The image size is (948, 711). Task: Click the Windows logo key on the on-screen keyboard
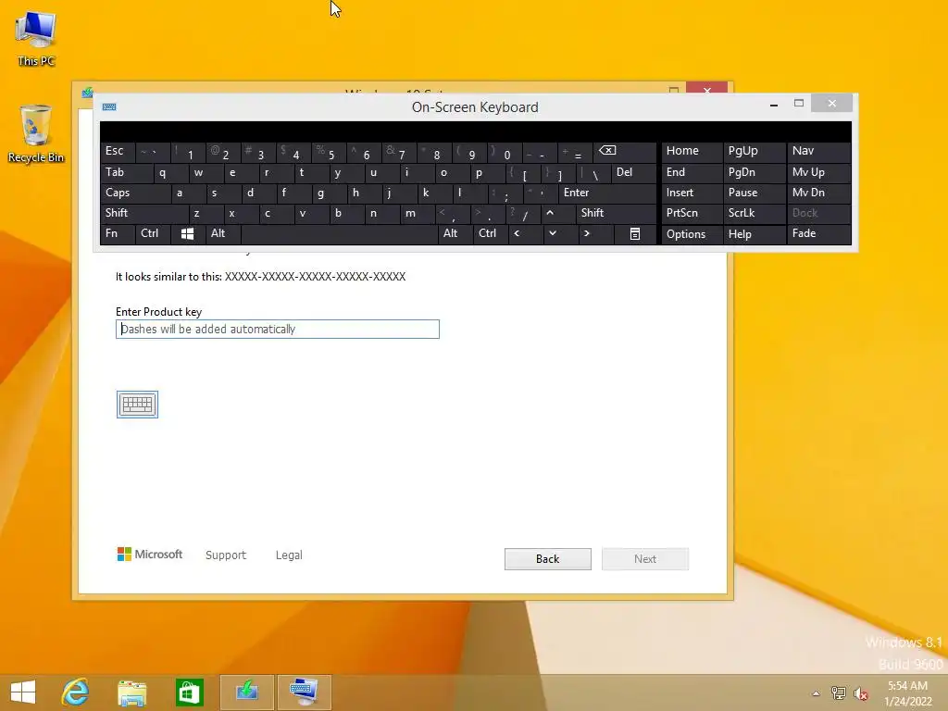point(187,234)
